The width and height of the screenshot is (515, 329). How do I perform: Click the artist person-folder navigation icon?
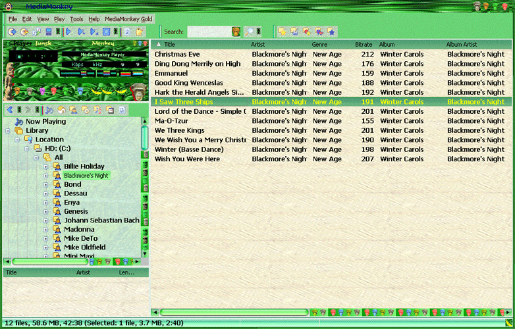pyautogui.click(x=73, y=110)
